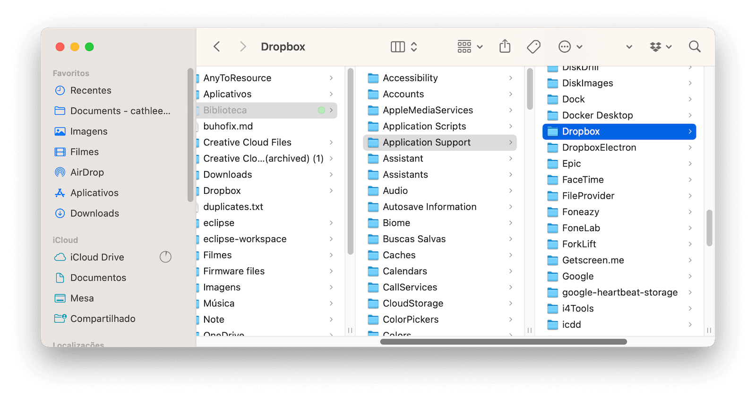Click the Edit Tags icon

point(534,47)
